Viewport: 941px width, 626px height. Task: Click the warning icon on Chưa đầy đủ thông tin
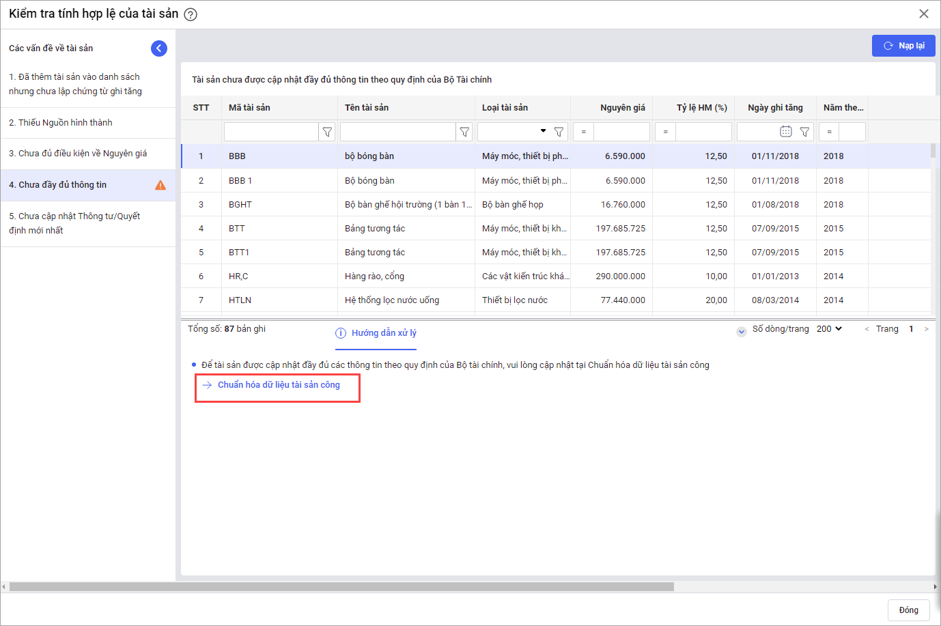coord(160,185)
